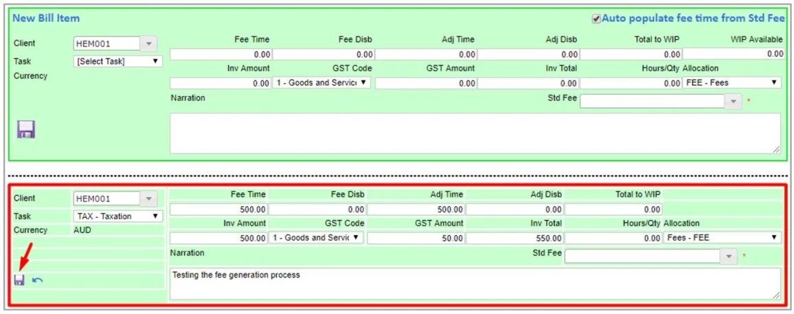Save the new bill item via floppy icon
This screenshot has height=314, width=794.
[26, 130]
